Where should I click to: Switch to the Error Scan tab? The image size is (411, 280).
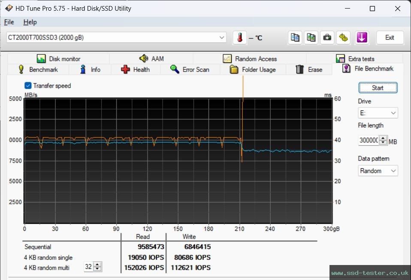[190, 70]
